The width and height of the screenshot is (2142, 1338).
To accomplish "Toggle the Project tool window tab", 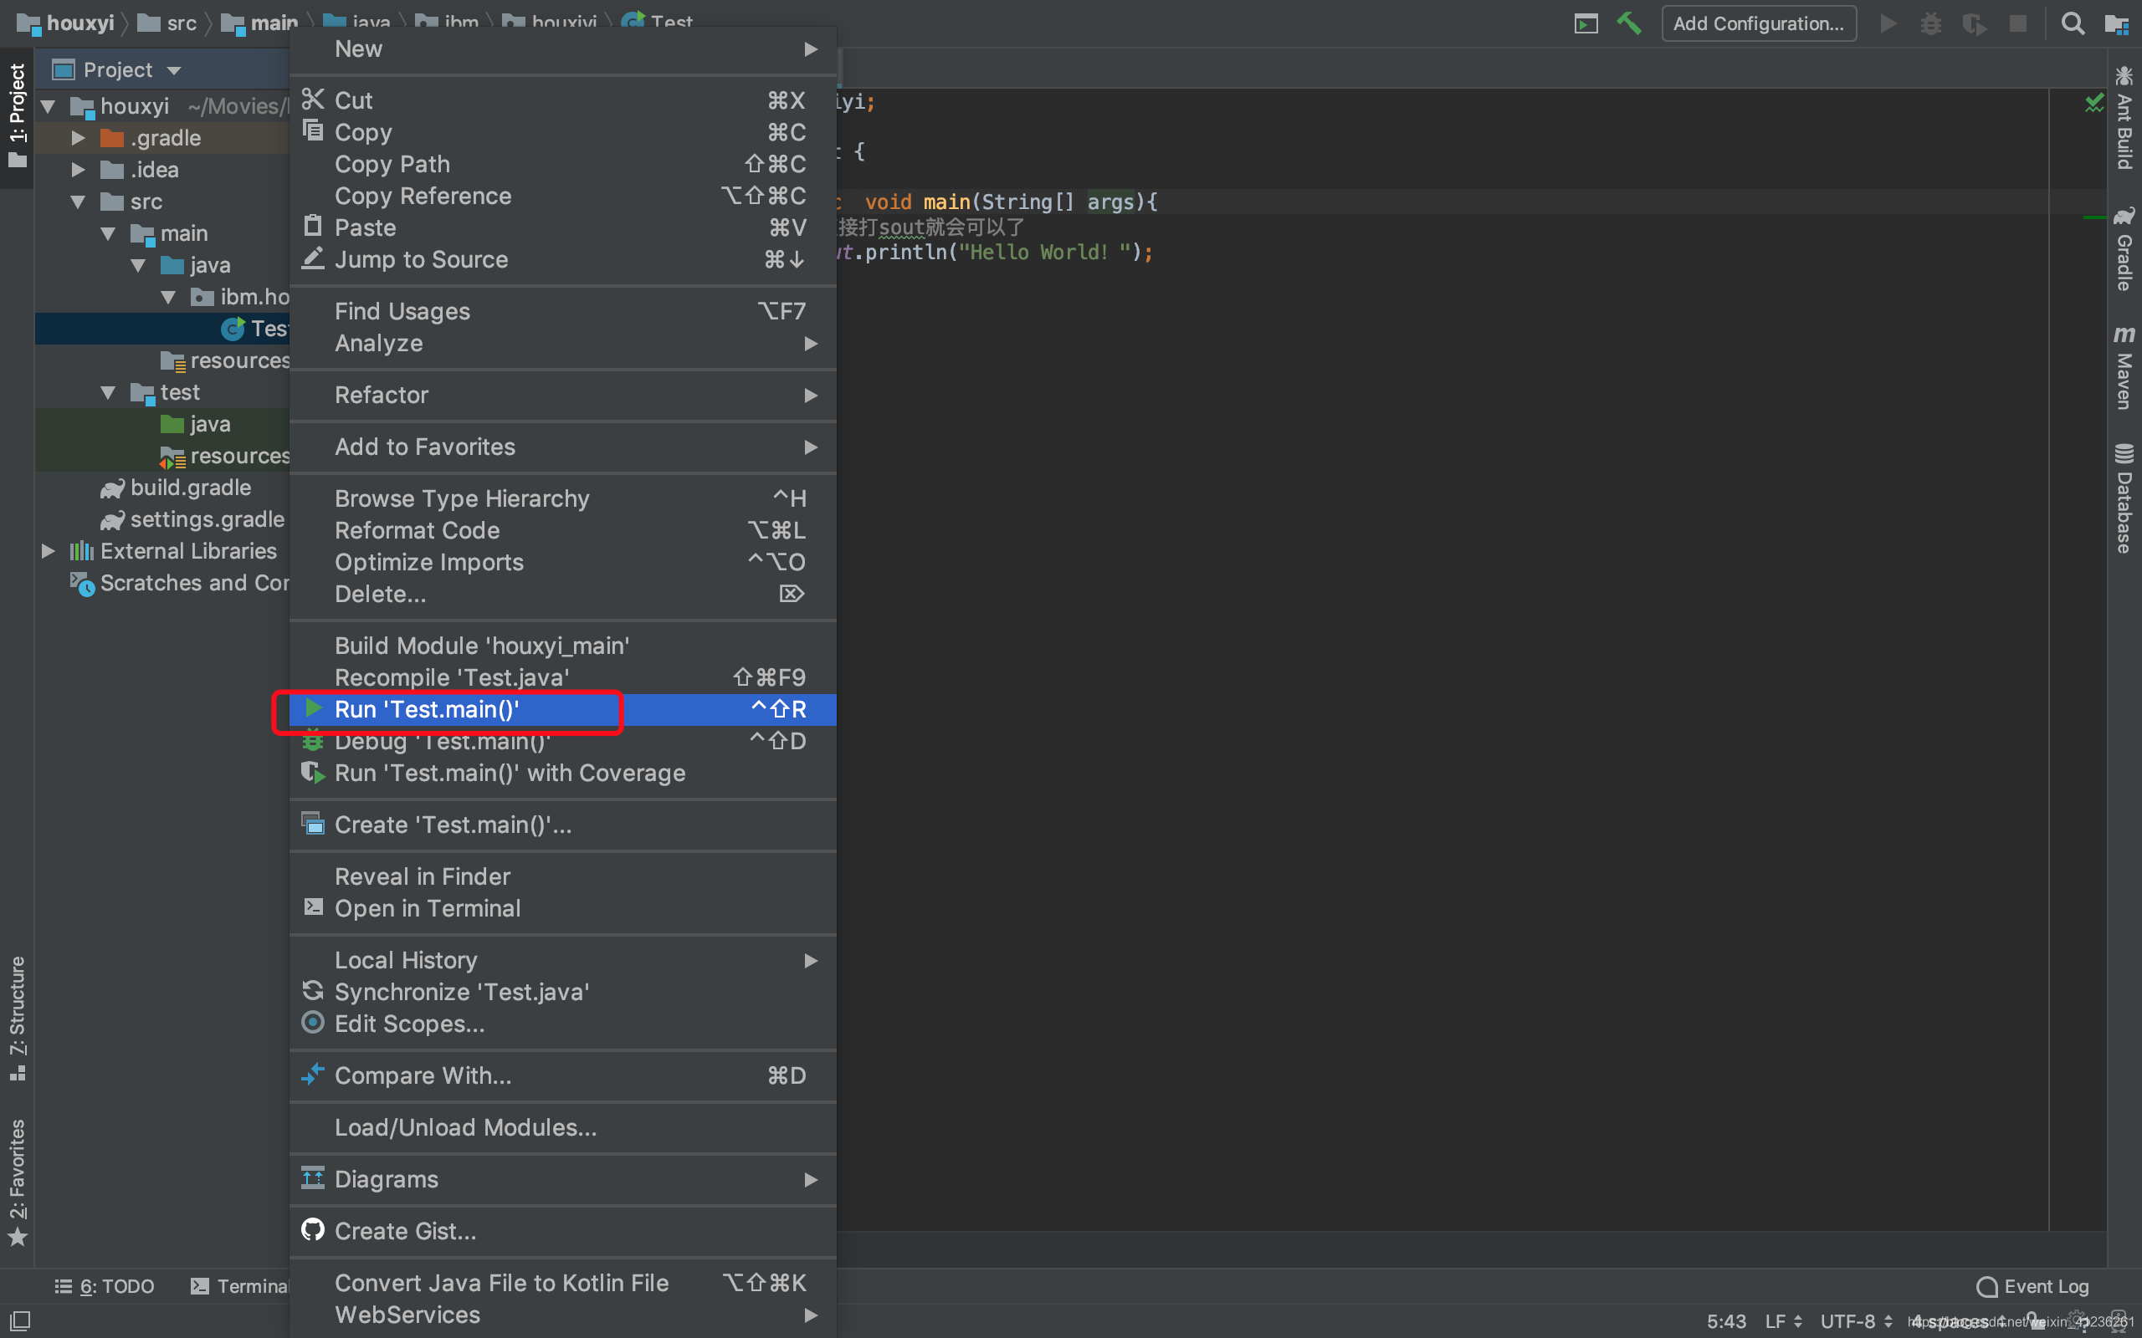I will (17, 115).
